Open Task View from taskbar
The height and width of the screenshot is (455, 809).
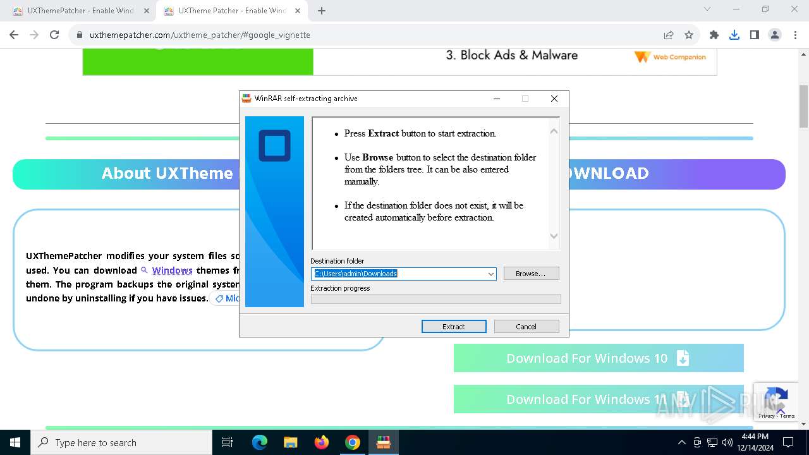[x=228, y=442]
